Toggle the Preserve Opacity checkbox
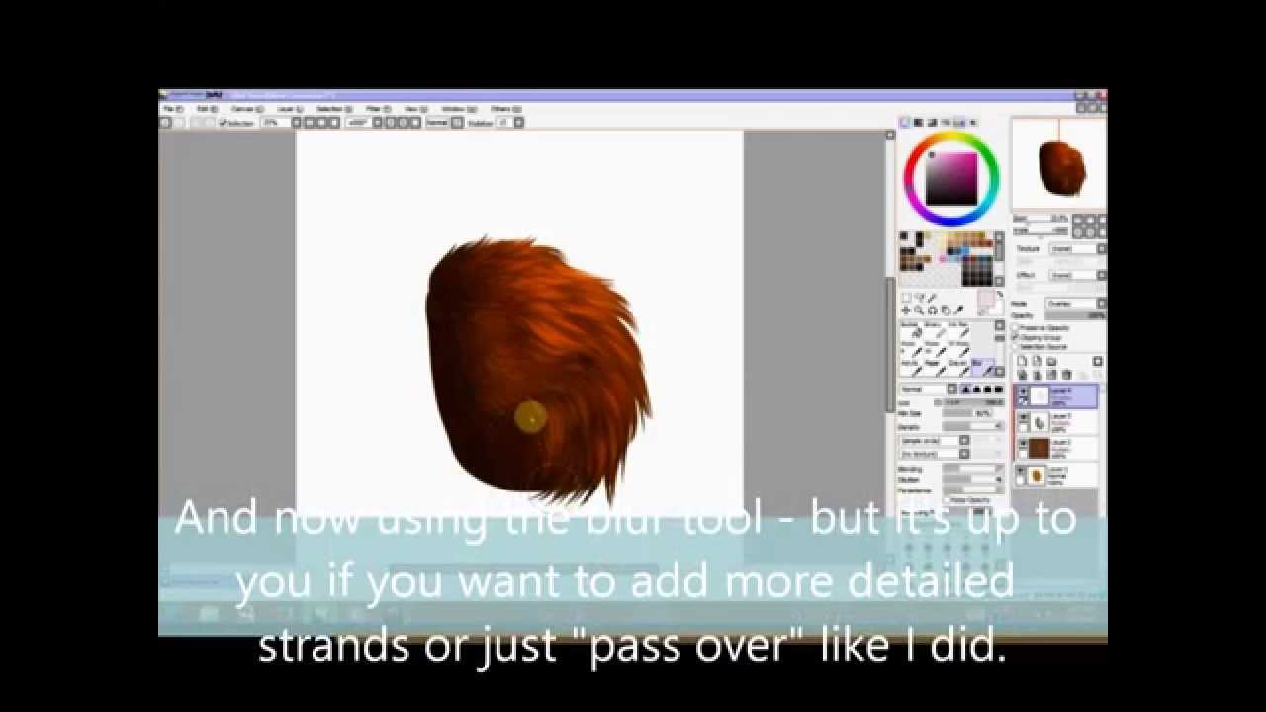Screen dimensions: 1266x712 point(1016,327)
